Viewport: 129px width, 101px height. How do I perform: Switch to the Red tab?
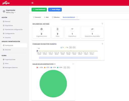pyautogui.click(x=46, y=17)
